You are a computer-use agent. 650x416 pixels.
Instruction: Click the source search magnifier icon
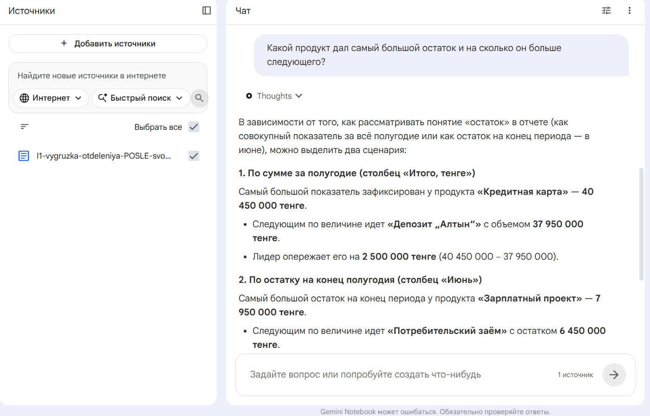point(199,98)
